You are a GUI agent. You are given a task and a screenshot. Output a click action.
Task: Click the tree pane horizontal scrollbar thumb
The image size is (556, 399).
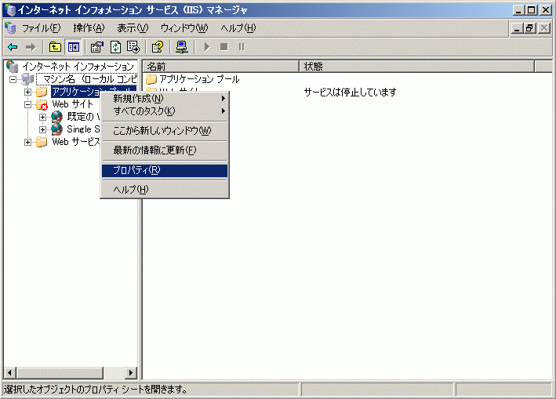[60, 372]
